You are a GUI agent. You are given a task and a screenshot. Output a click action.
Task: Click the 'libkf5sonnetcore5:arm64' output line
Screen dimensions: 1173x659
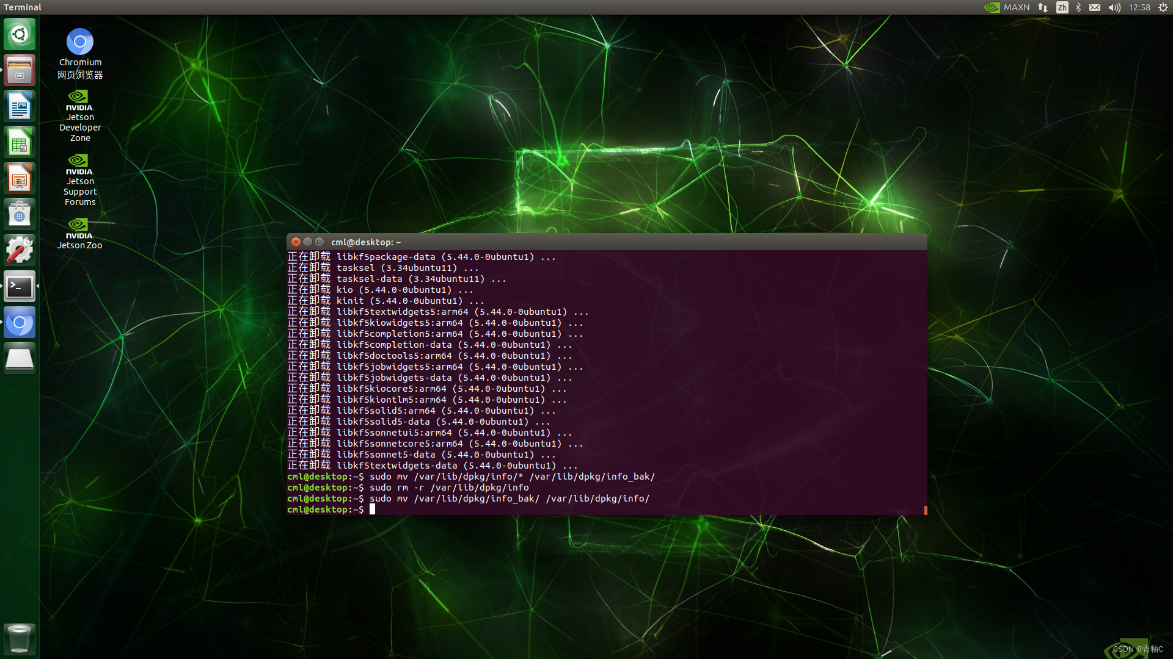pos(436,444)
